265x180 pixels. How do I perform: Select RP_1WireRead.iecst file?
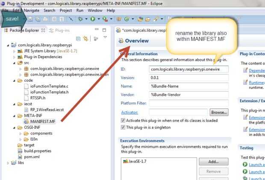coord(47,110)
